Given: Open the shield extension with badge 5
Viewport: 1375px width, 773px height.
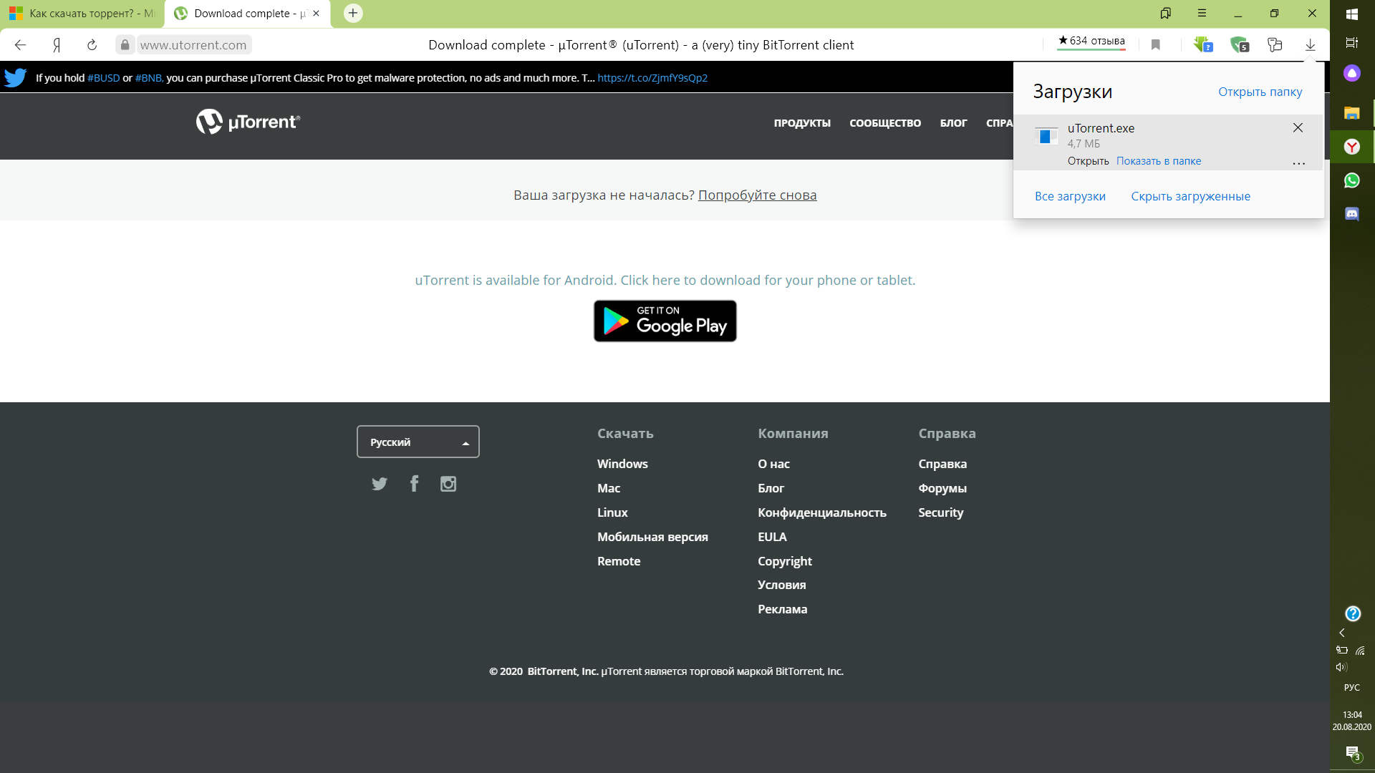Looking at the screenshot, I should (1239, 45).
